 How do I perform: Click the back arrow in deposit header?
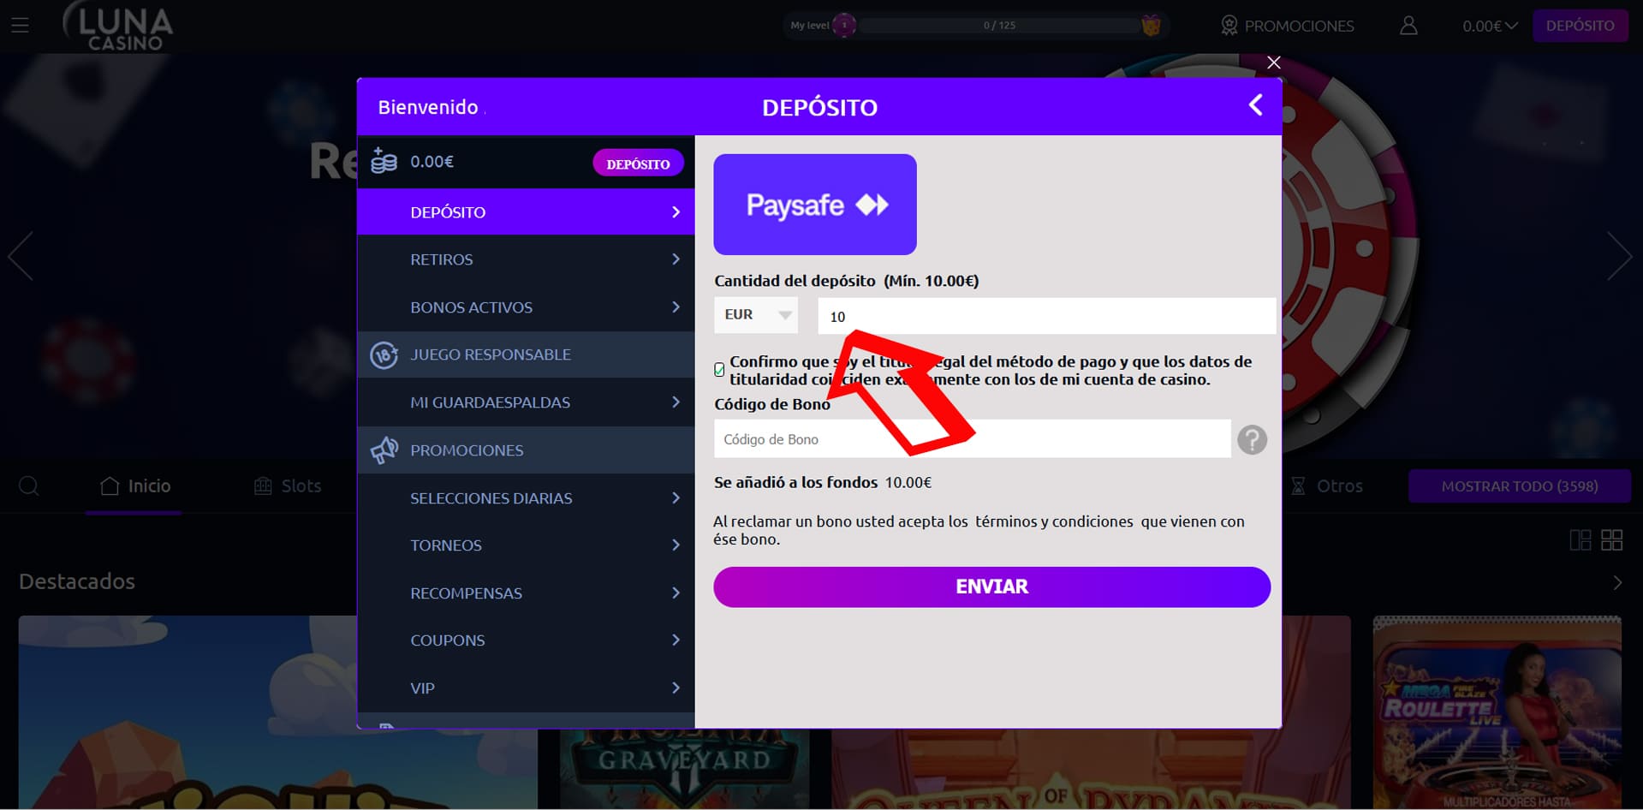(x=1255, y=105)
